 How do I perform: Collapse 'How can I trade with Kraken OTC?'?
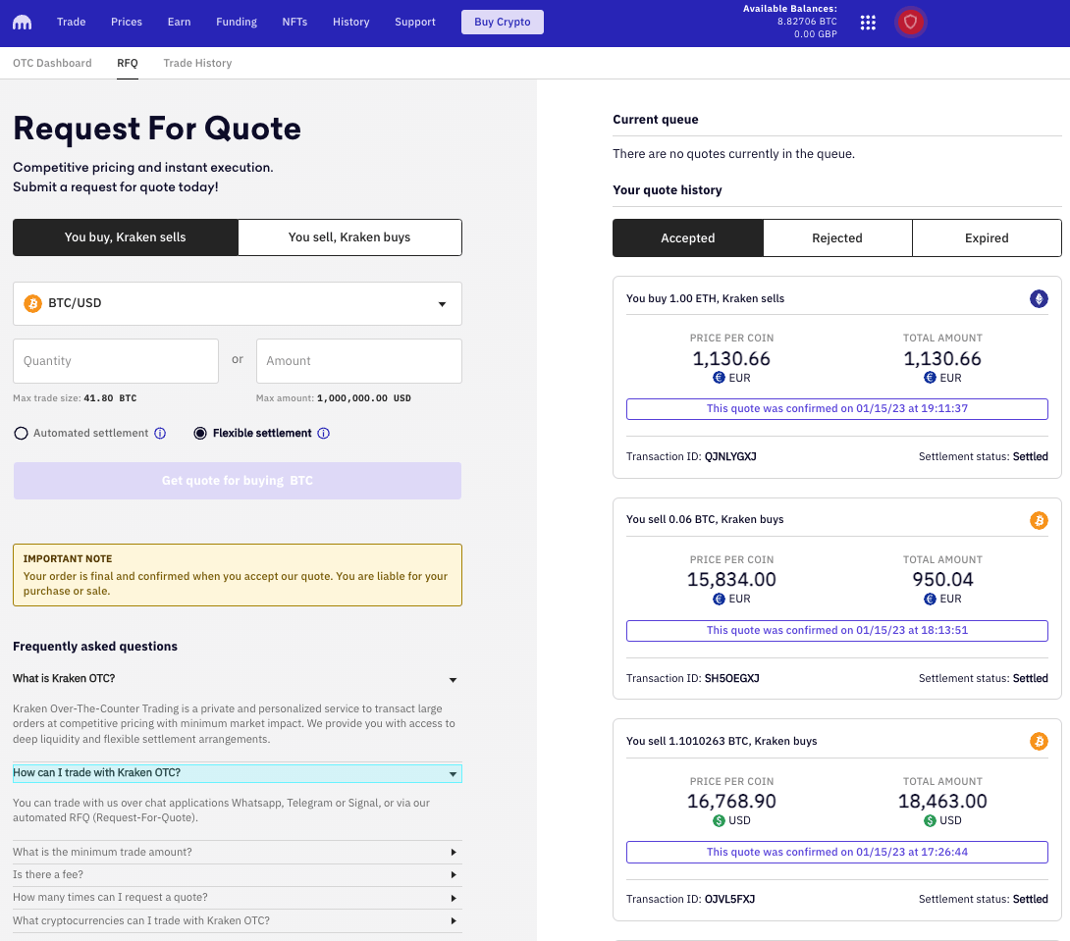point(237,773)
